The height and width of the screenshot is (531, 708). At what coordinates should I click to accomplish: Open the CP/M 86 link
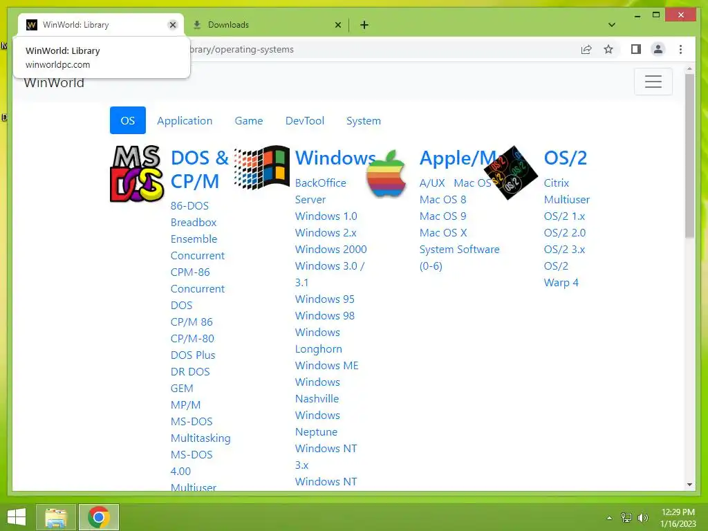click(x=192, y=322)
